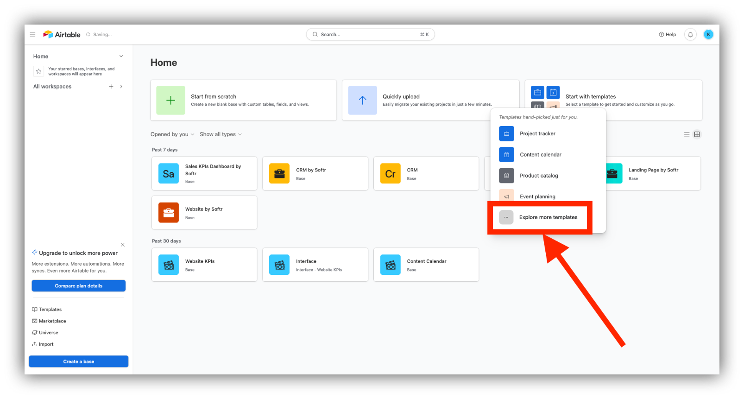Select the Event planning template
This screenshot has height=399, width=744.
click(548, 196)
